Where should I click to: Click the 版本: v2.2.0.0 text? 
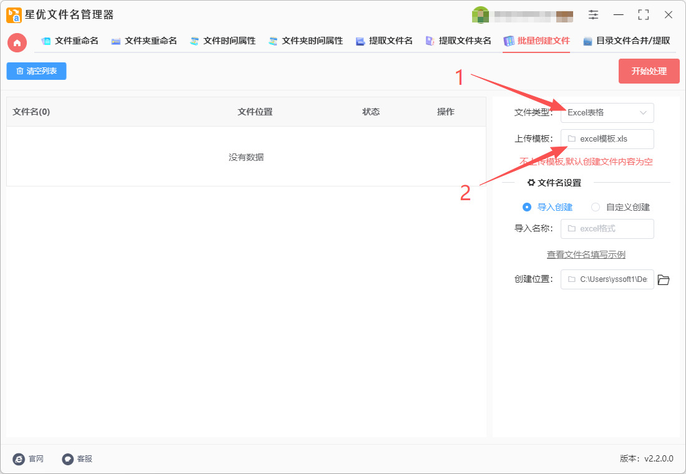pyautogui.click(x=647, y=458)
